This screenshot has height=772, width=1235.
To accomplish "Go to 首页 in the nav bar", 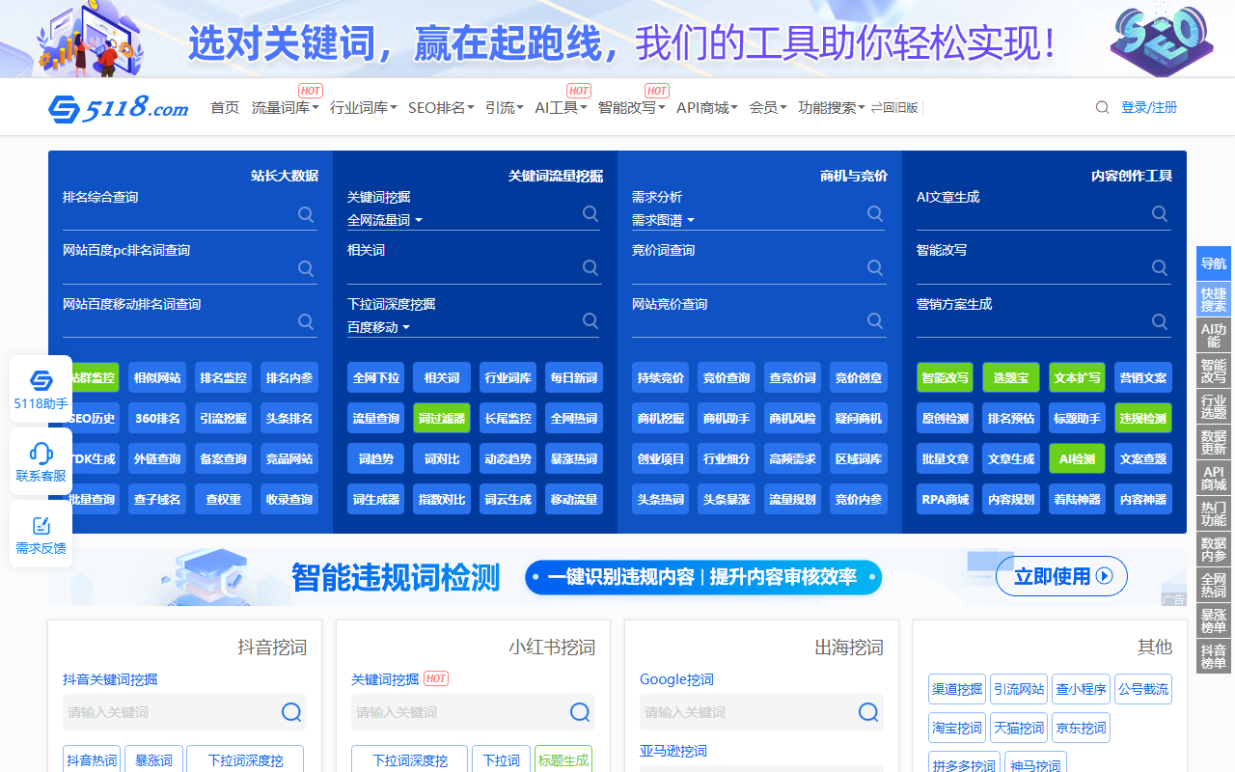I will coord(225,108).
